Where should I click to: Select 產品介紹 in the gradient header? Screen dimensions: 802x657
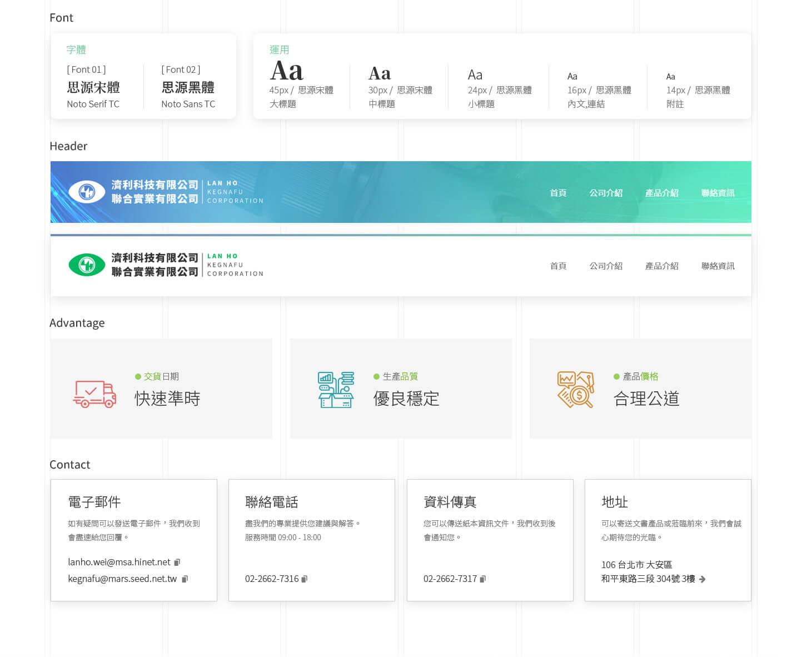[x=662, y=193]
